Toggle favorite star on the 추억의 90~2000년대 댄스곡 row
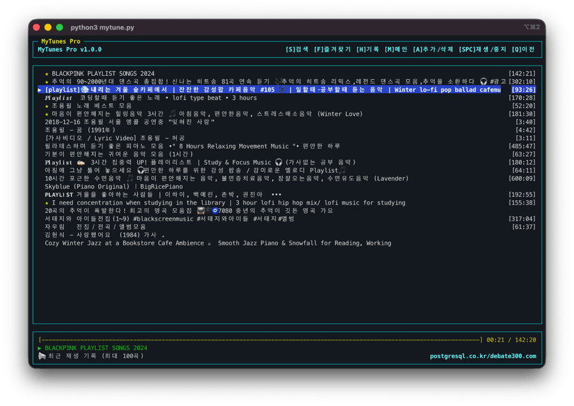 (46, 80)
